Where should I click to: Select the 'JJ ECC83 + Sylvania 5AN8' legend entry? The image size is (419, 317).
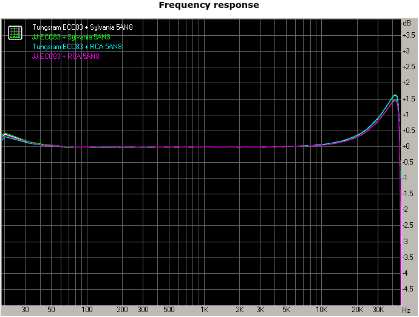[71, 37]
